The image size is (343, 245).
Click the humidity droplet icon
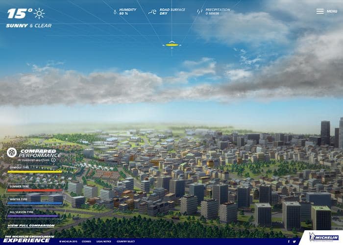[115, 12]
